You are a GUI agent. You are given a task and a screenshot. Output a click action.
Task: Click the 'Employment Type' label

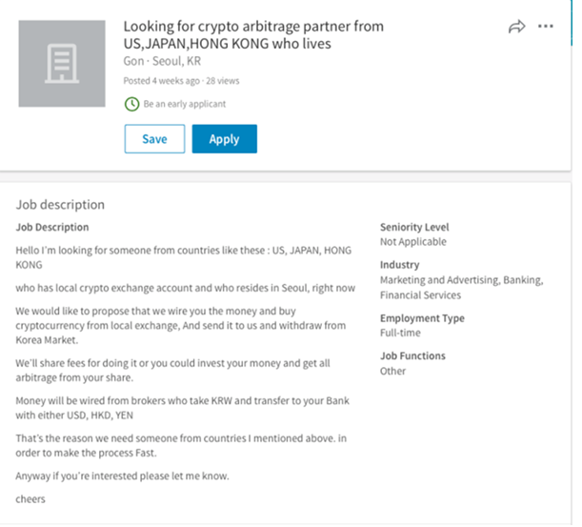point(420,318)
